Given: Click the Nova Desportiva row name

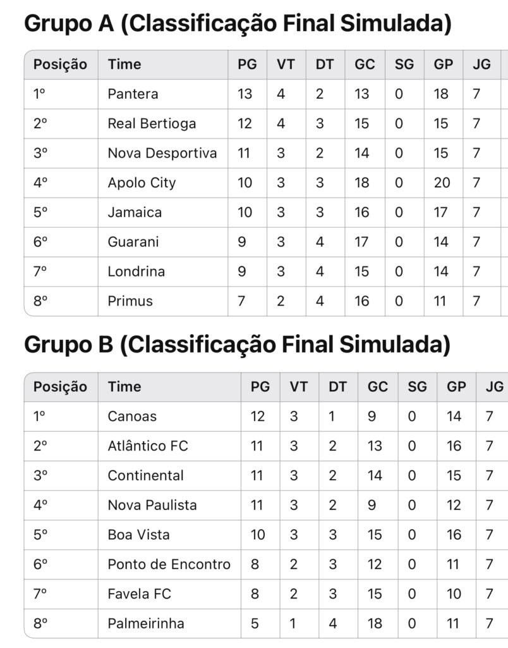Looking at the screenshot, I should (162, 153).
